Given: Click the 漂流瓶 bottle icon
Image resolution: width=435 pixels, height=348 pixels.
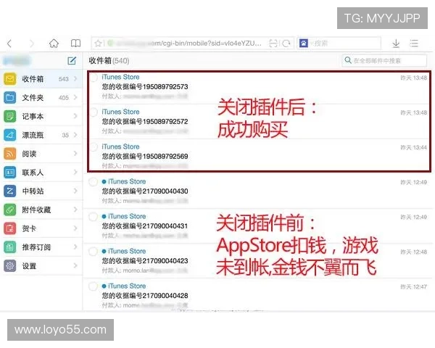Looking at the screenshot, I should point(10,135).
